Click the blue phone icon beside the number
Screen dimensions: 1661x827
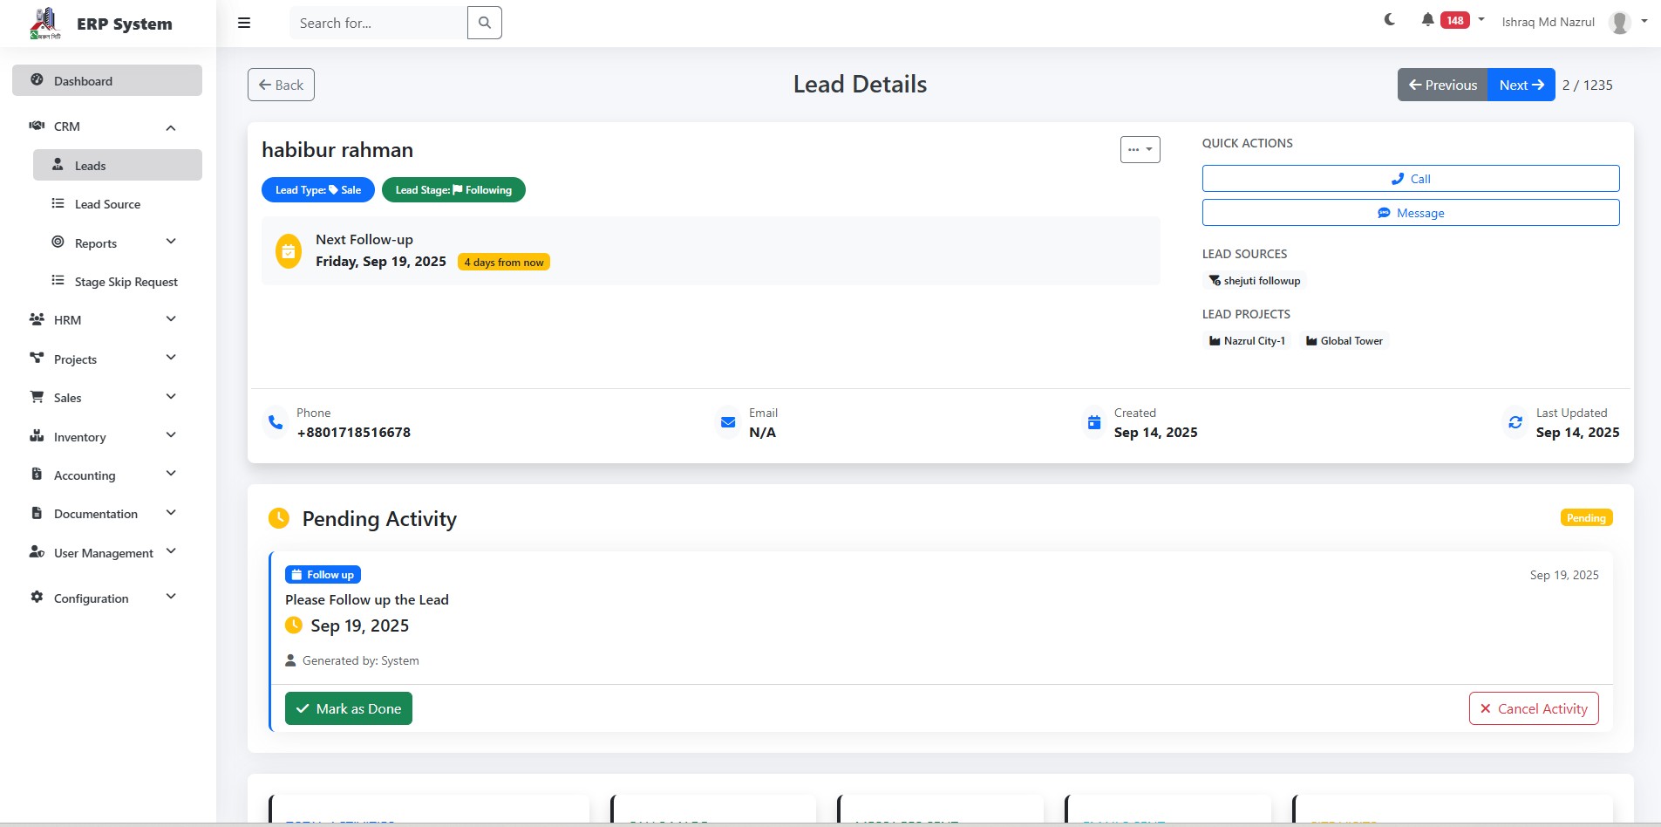pyautogui.click(x=276, y=423)
